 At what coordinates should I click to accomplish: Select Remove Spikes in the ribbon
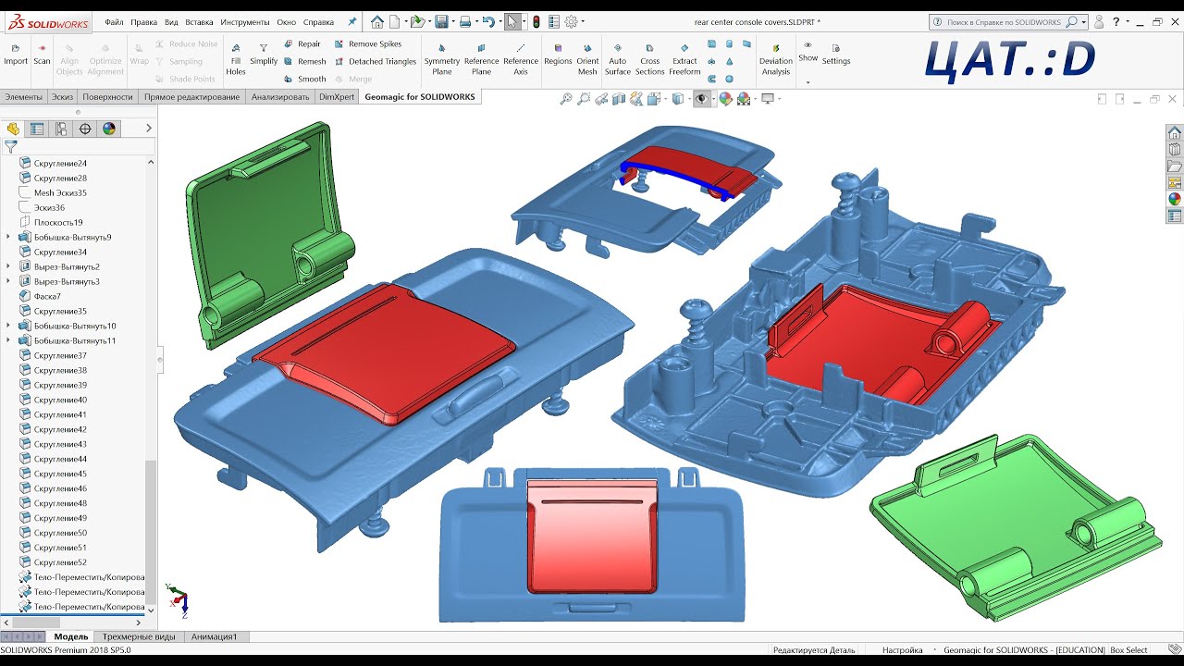tap(368, 44)
